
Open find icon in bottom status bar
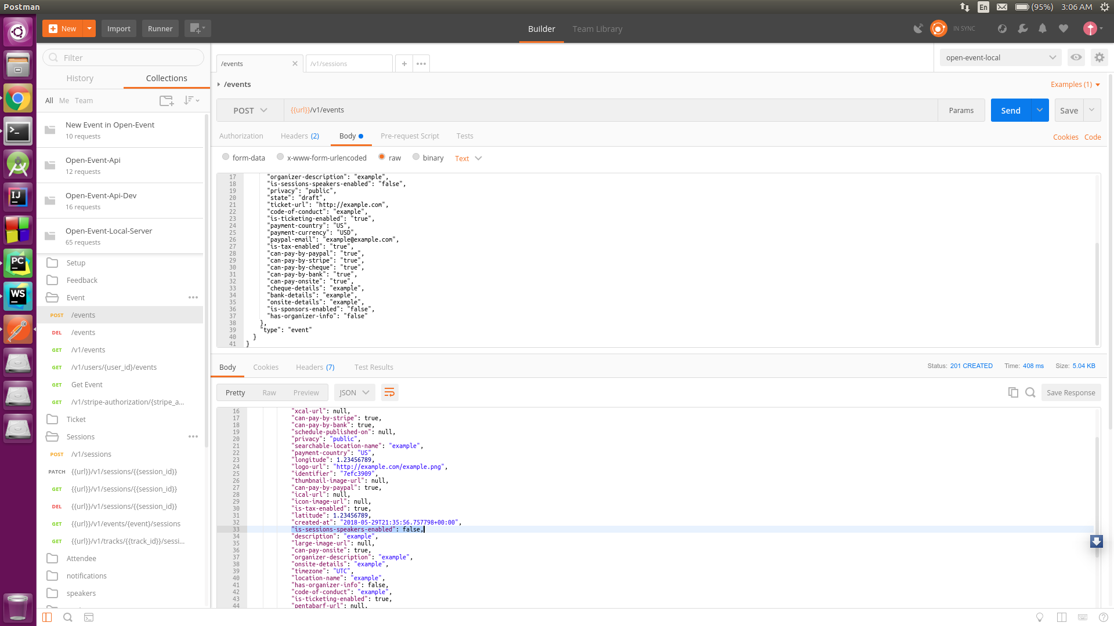click(68, 617)
